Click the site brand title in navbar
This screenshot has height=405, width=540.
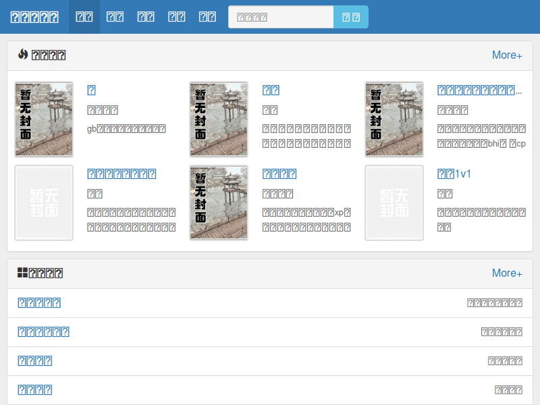[x=34, y=17]
